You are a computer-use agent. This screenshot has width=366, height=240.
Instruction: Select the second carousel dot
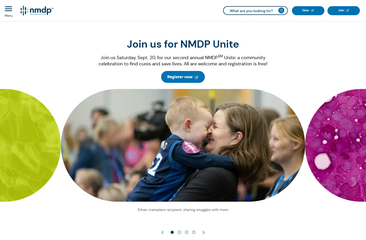pos(179,232)
